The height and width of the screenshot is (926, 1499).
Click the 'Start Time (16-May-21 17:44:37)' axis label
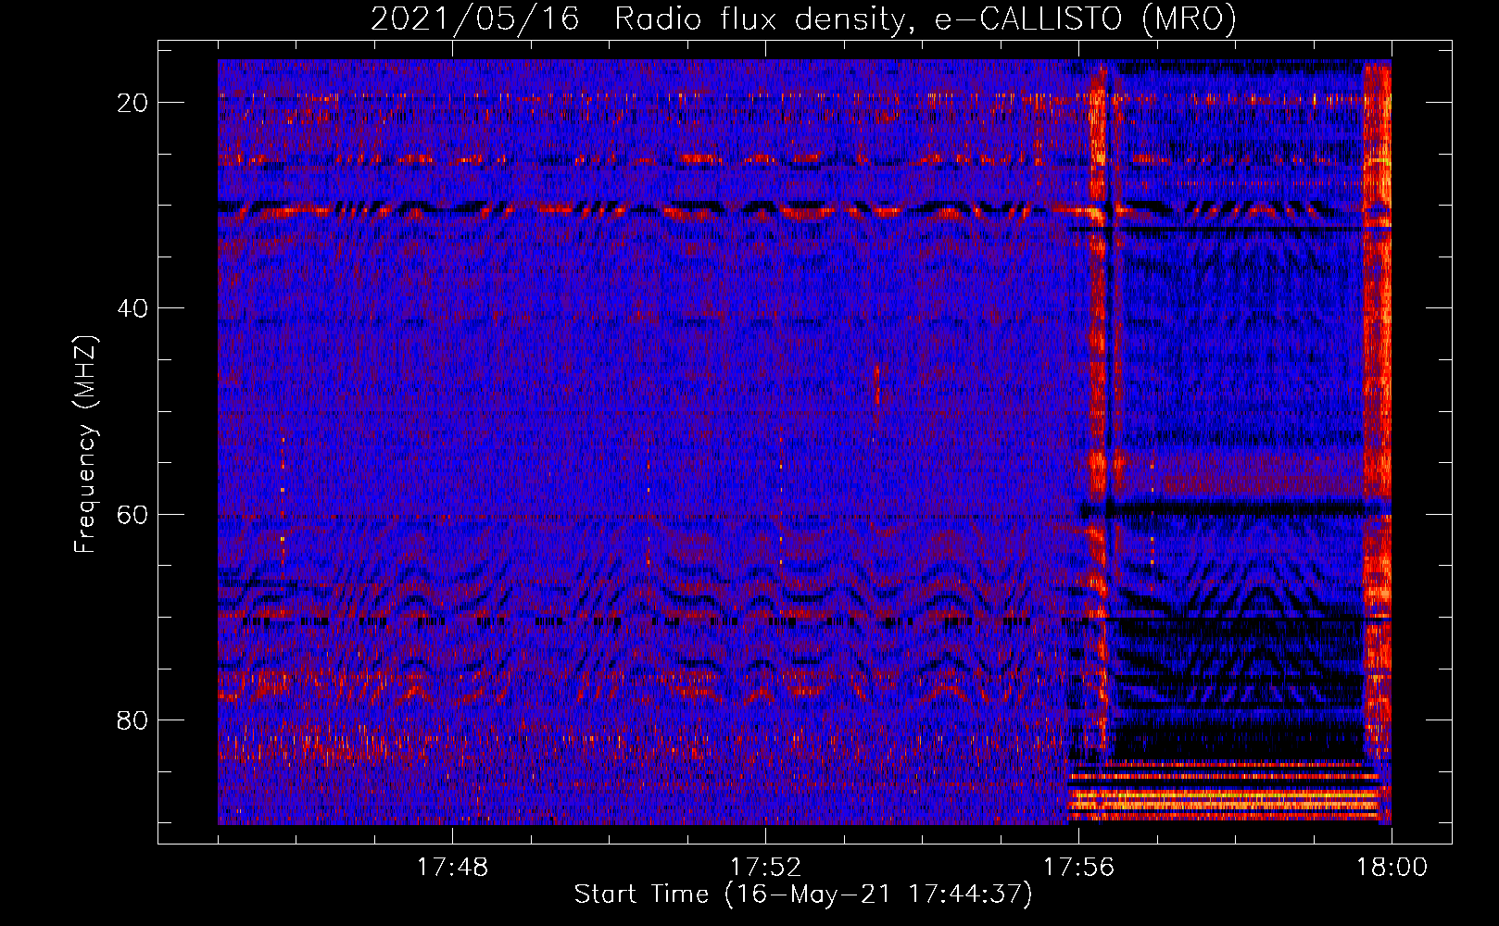(803, 895)
